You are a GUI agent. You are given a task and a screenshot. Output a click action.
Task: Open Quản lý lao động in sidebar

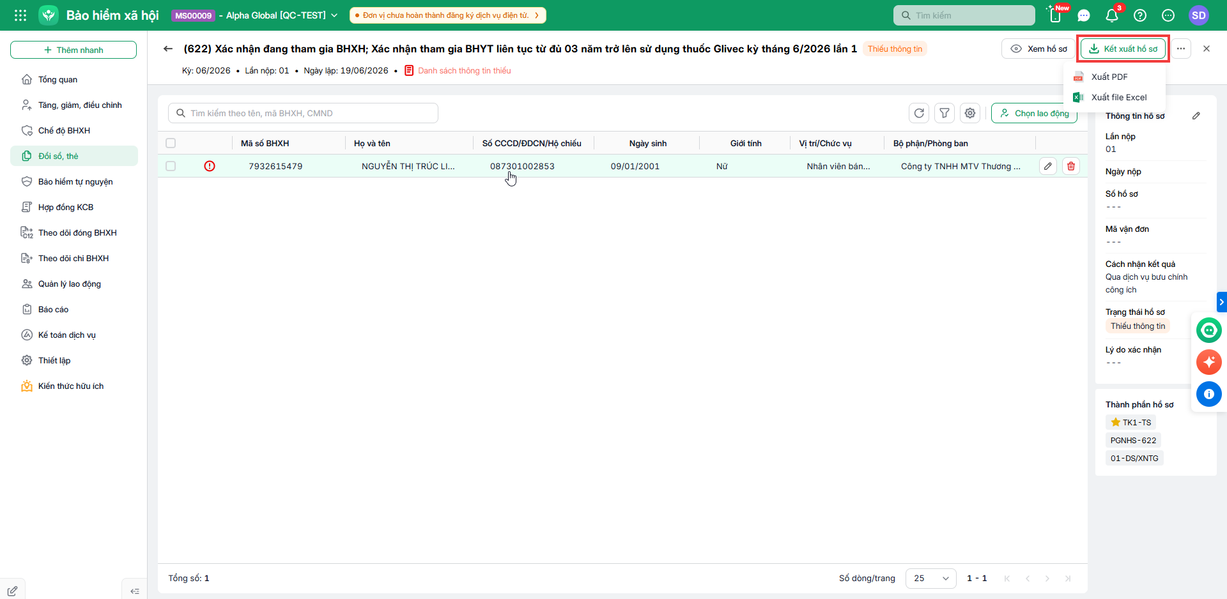point(74,284)
